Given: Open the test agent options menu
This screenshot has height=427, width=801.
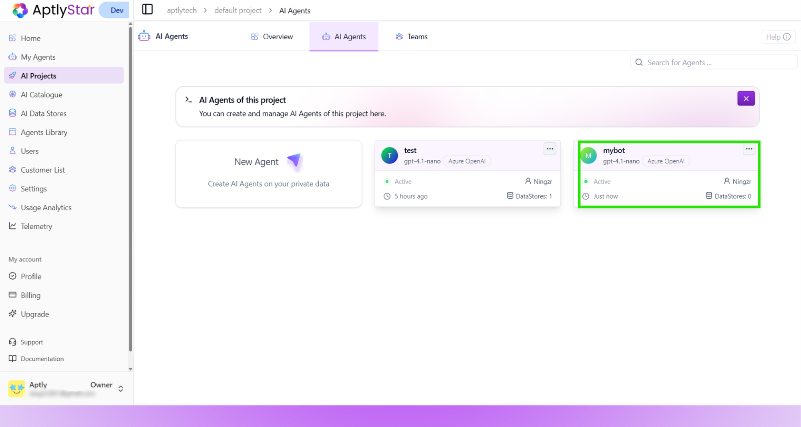Looking at the screenshot, I should (x=549, y=149).
